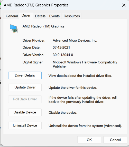Click the provider Advanced Micro Devices, Inc.

point(75,41)
